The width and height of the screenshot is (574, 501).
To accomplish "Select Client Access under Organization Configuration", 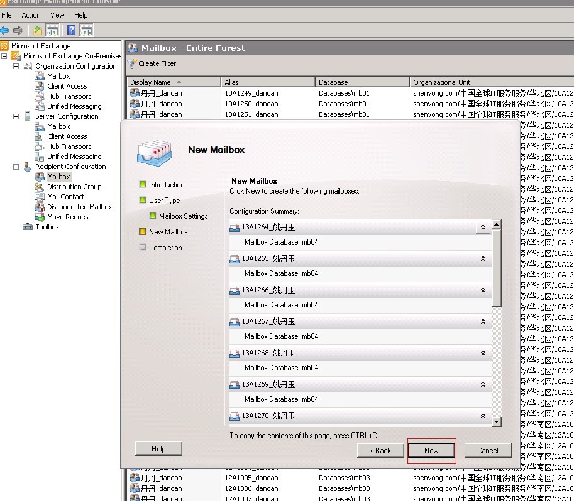I will [x=67, y=86].
